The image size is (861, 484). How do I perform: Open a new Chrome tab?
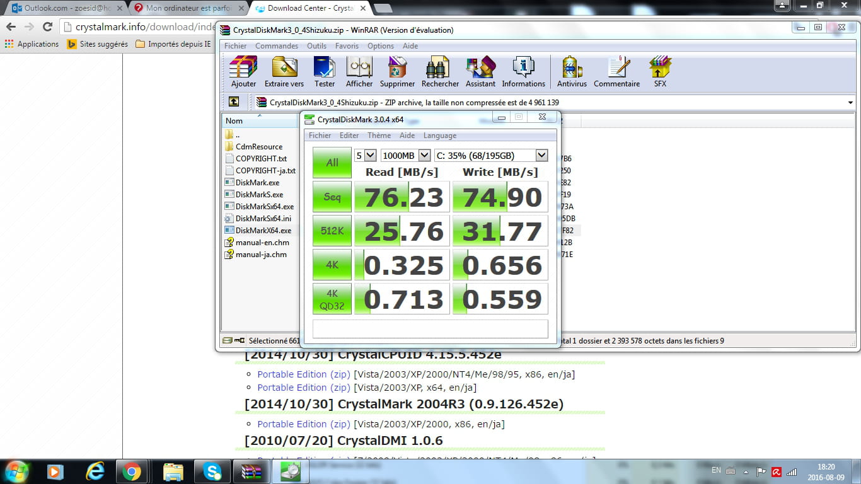(x=383, y=8)
